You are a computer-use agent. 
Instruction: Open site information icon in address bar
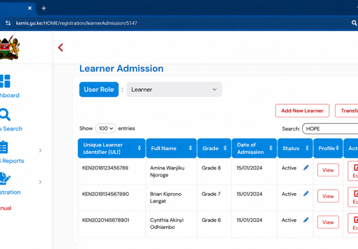pos(8,23)
